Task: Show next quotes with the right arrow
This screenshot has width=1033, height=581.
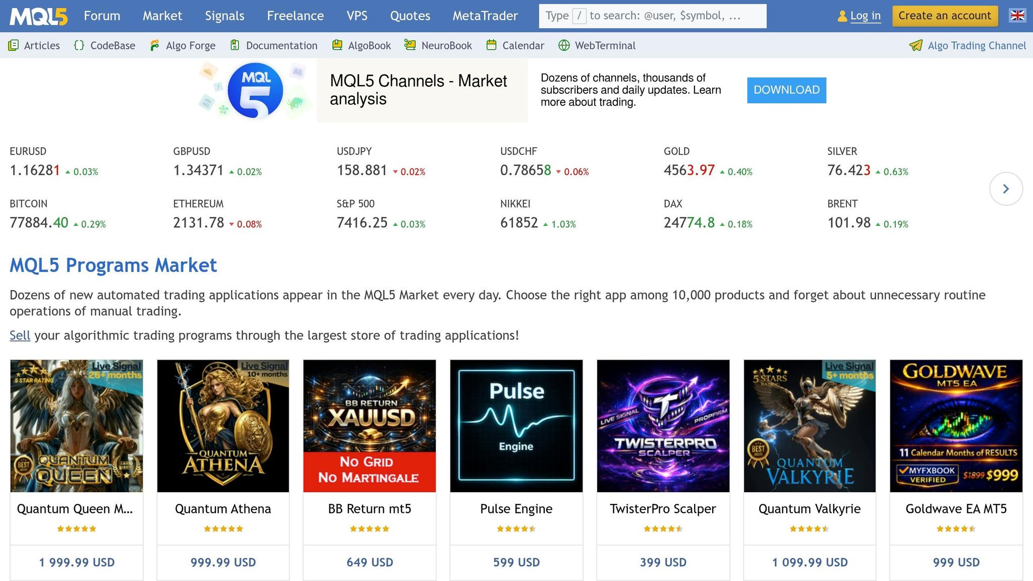Action: (x=1006, y=189)
